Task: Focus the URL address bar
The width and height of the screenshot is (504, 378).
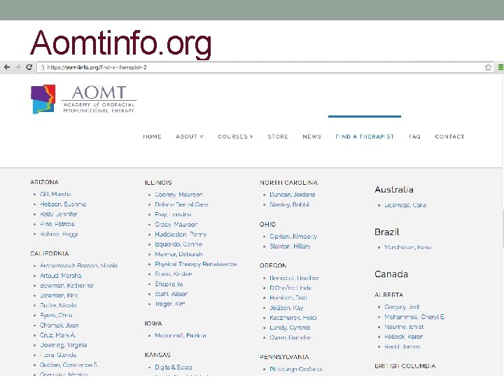Action: (265, 67)
